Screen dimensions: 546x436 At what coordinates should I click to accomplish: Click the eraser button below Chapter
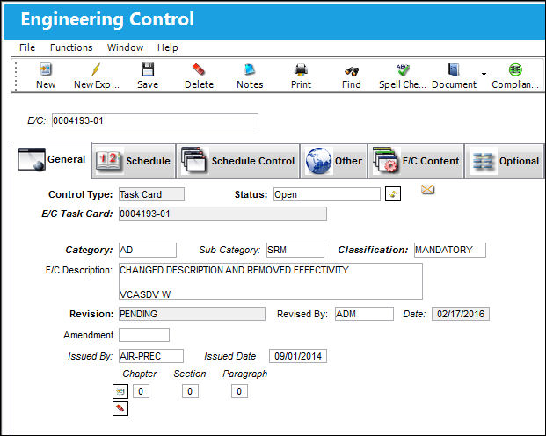click(x=120, y=409)
